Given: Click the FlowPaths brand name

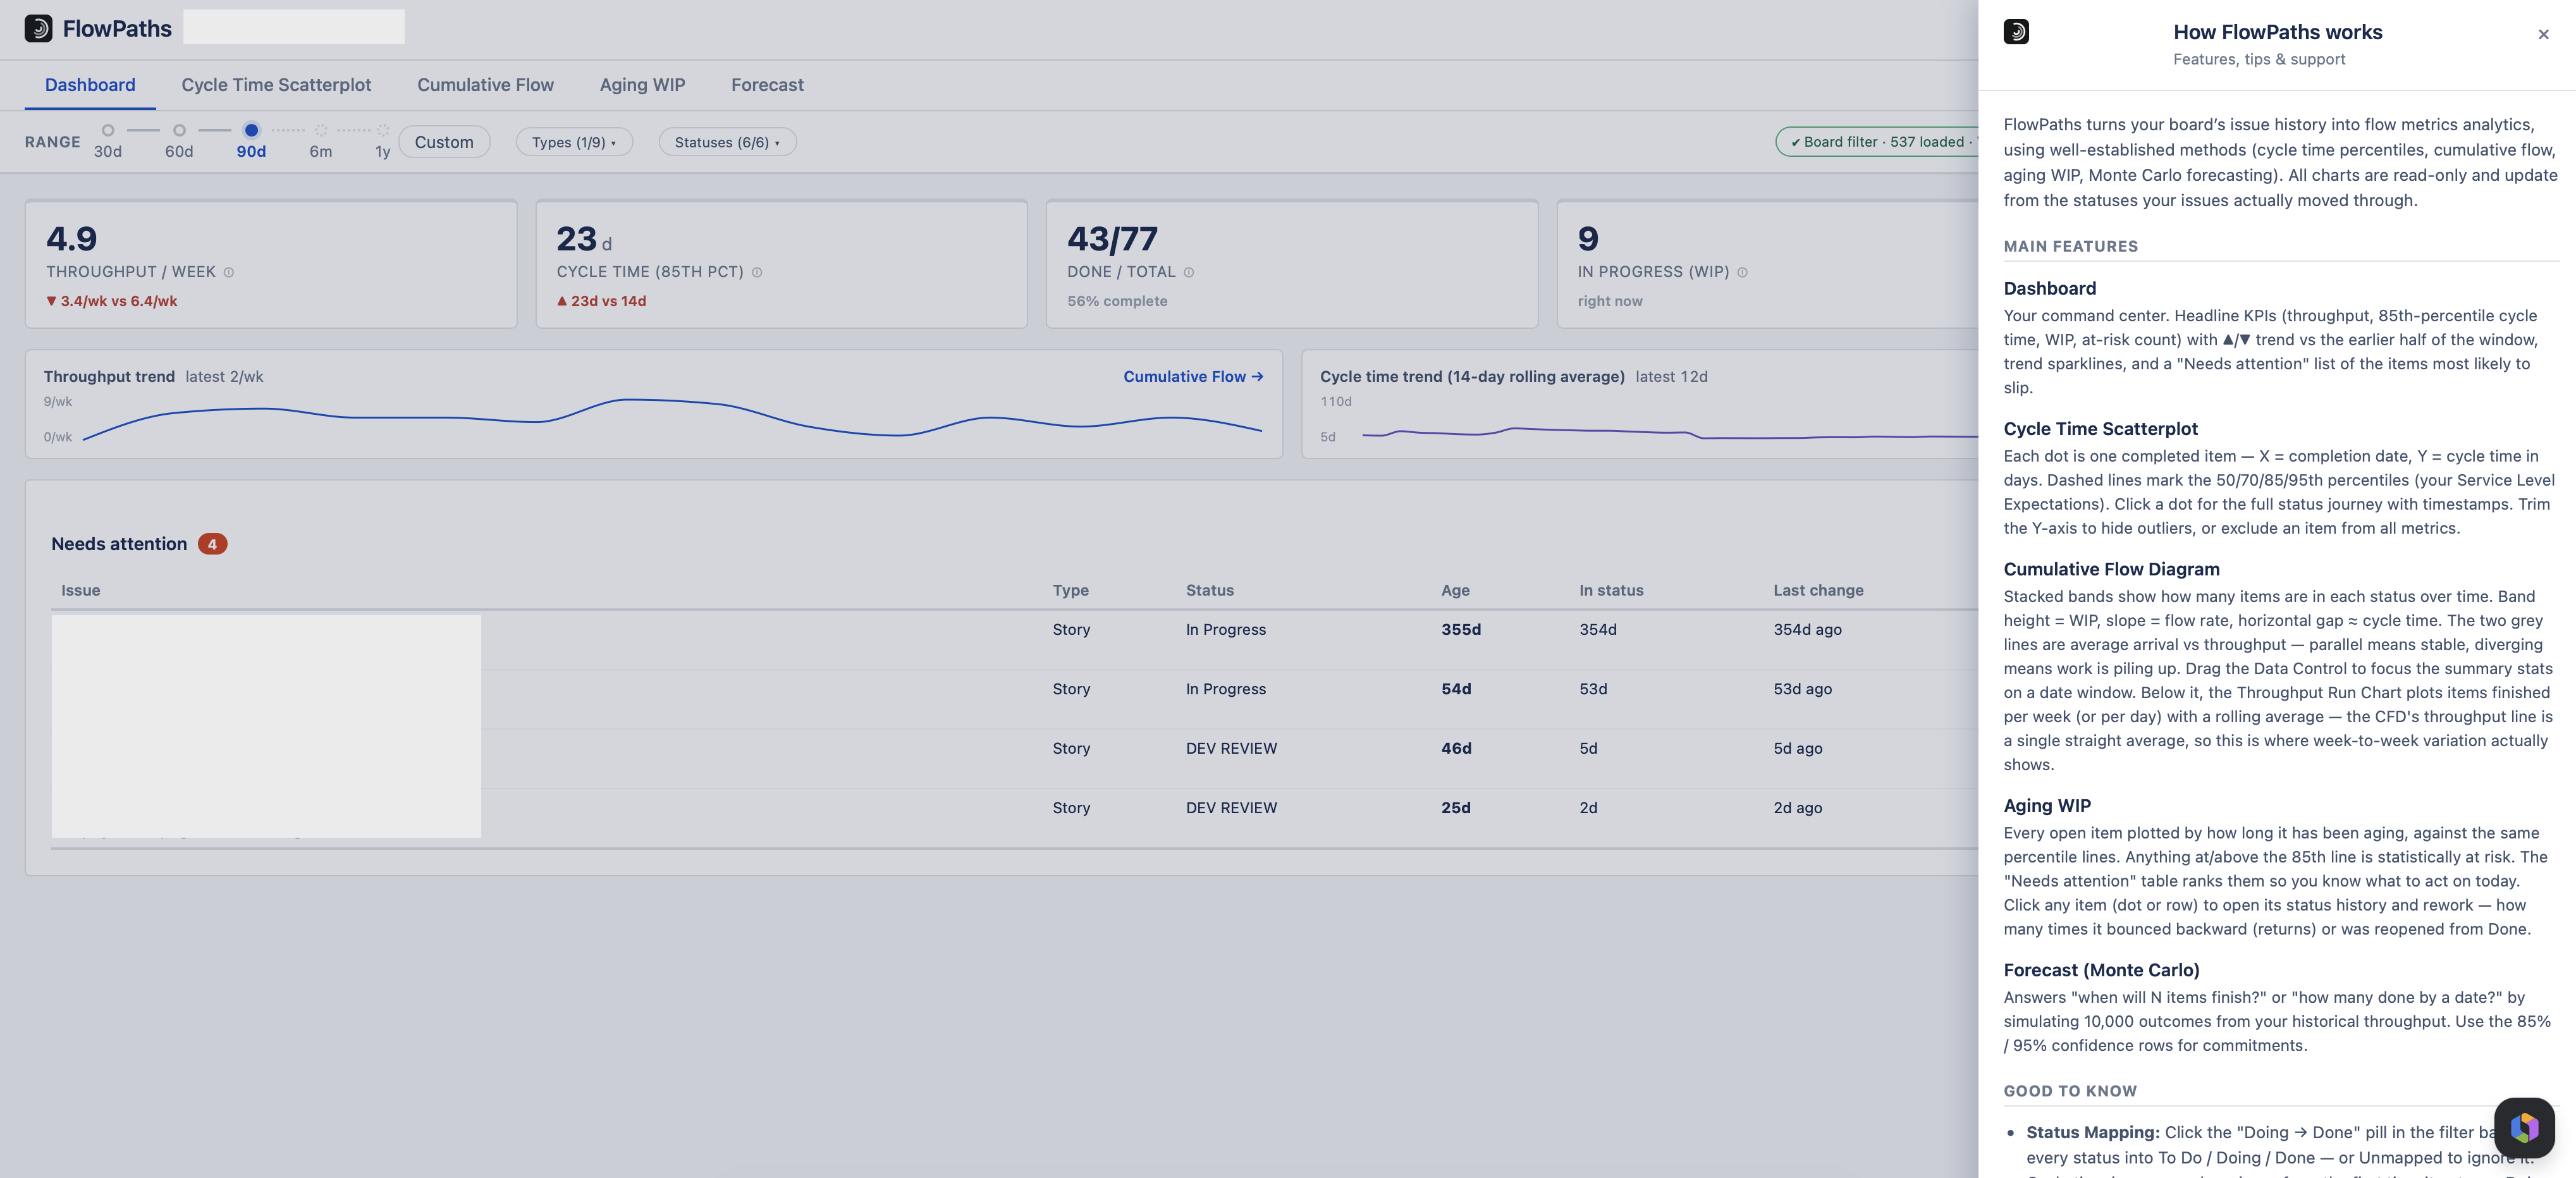Looking at the screenshot, I should pos(117,28).
